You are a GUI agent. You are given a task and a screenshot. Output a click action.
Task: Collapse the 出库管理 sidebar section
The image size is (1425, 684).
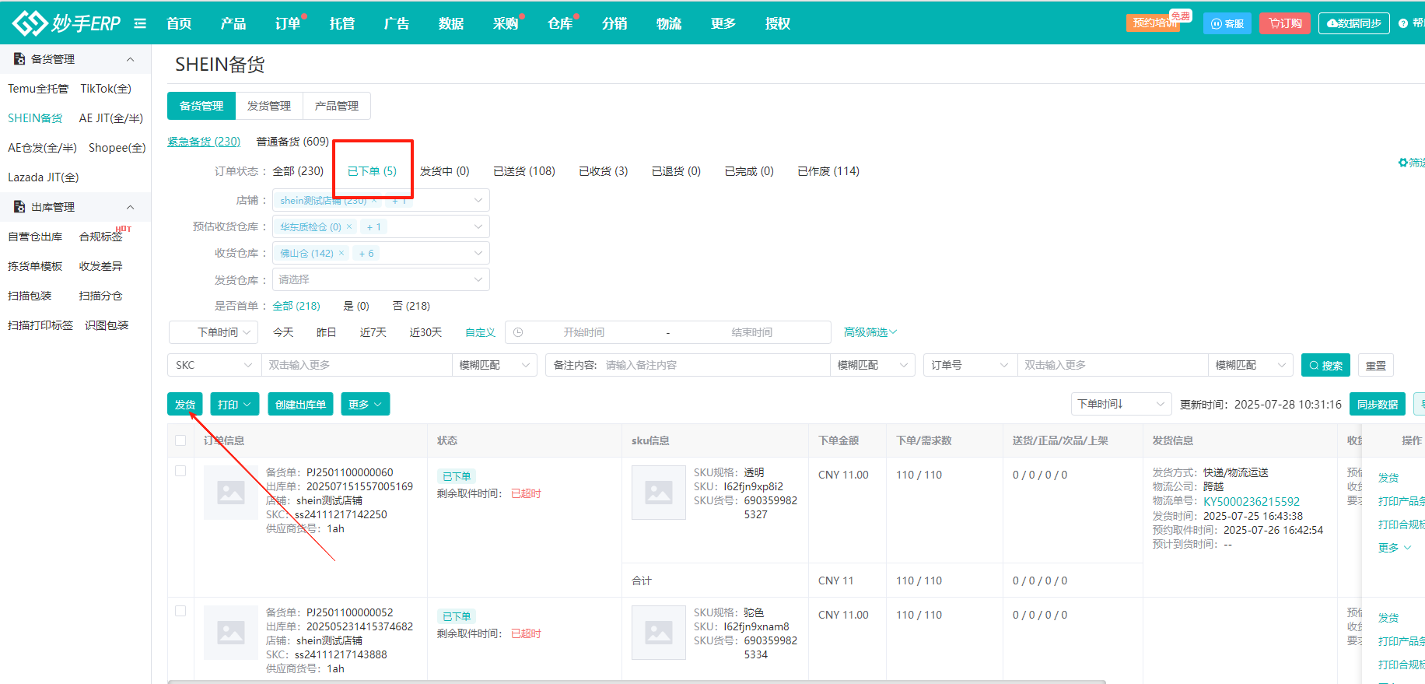coord(130,207)
